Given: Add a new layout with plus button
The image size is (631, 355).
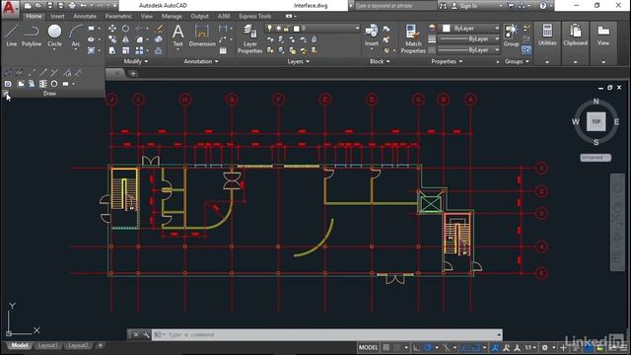Looking at the screenshot, I should coord(101,345).
